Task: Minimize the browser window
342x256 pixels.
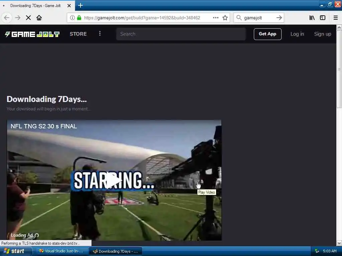Action: [x=322, y=4]
